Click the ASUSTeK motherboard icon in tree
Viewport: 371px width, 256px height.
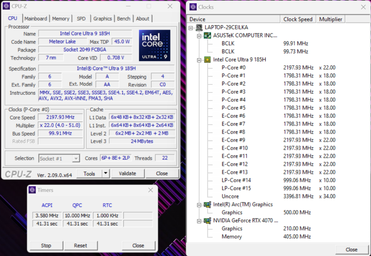[208, 35]
